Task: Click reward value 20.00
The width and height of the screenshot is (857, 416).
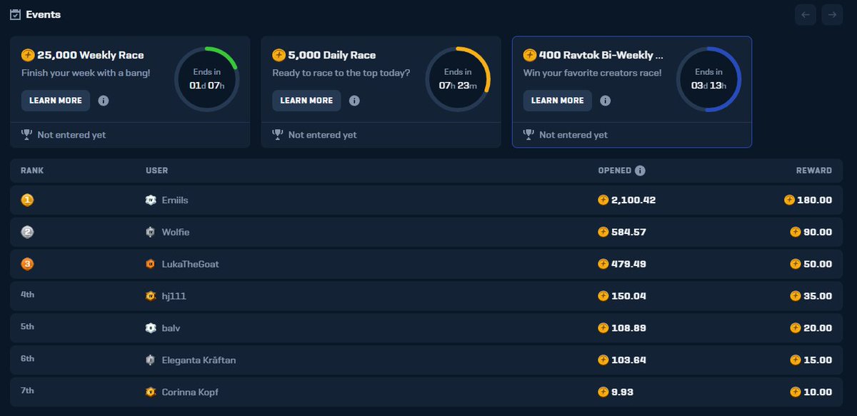Action: [x=818, y=328]
